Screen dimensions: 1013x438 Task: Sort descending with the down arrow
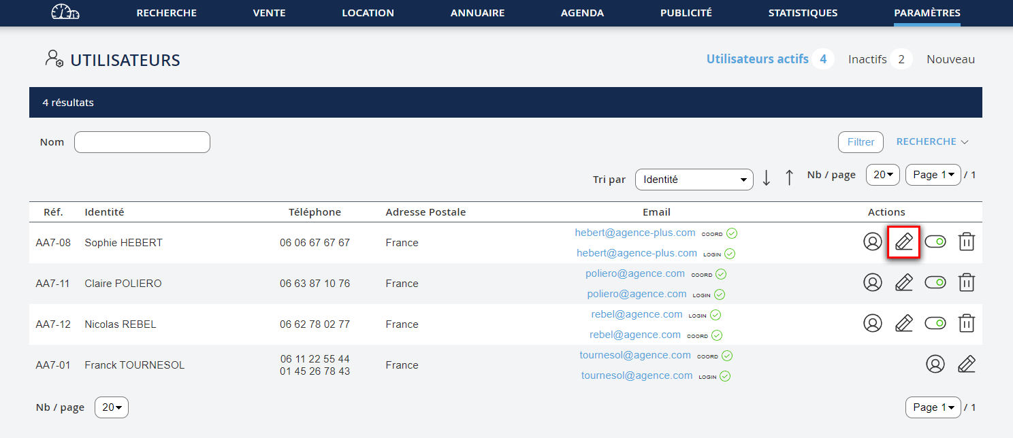click(766, 178)
